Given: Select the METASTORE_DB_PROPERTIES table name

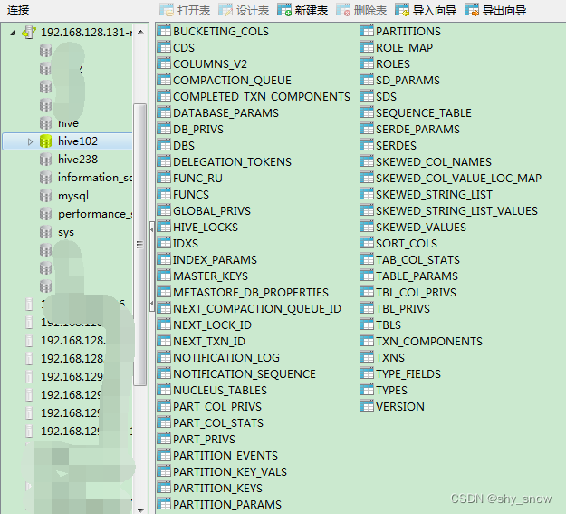Looking at the screenshot, I should coord(251,293).
